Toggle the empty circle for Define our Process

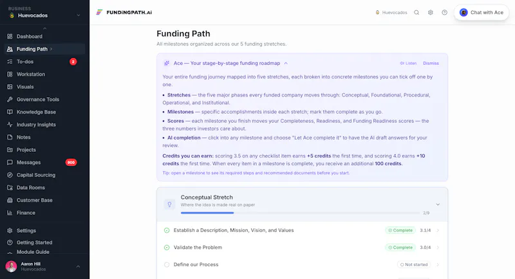point(167,265)
